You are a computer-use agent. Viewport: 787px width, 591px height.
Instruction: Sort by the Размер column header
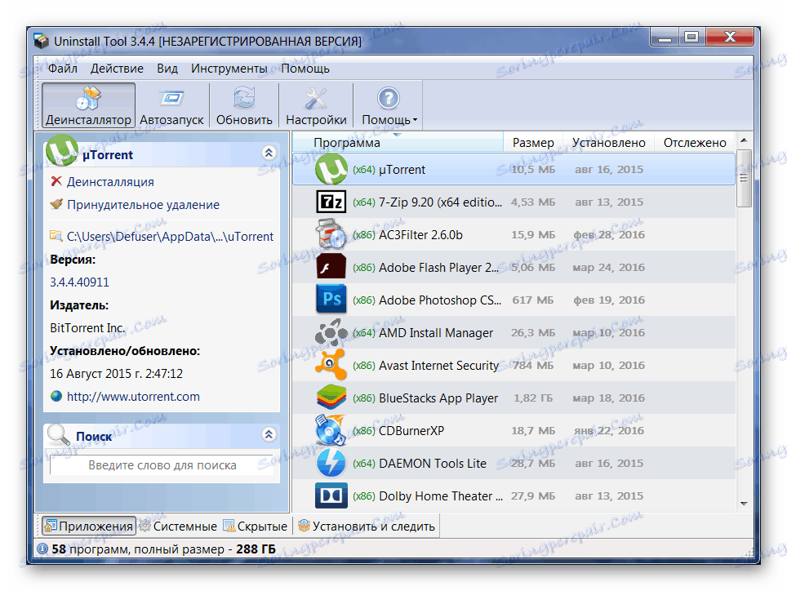coord(533,143)
